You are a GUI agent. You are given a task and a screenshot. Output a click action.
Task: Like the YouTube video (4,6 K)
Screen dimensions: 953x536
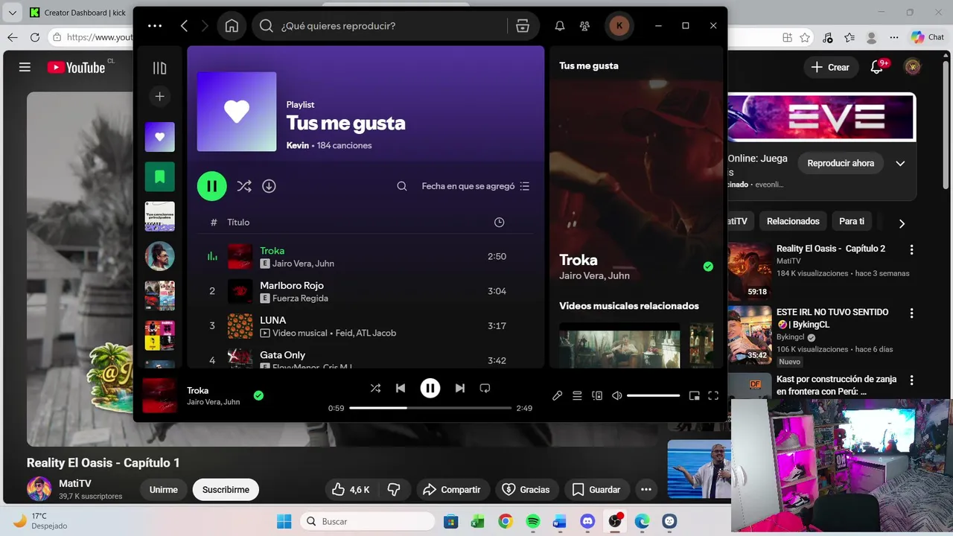point(351,489)
